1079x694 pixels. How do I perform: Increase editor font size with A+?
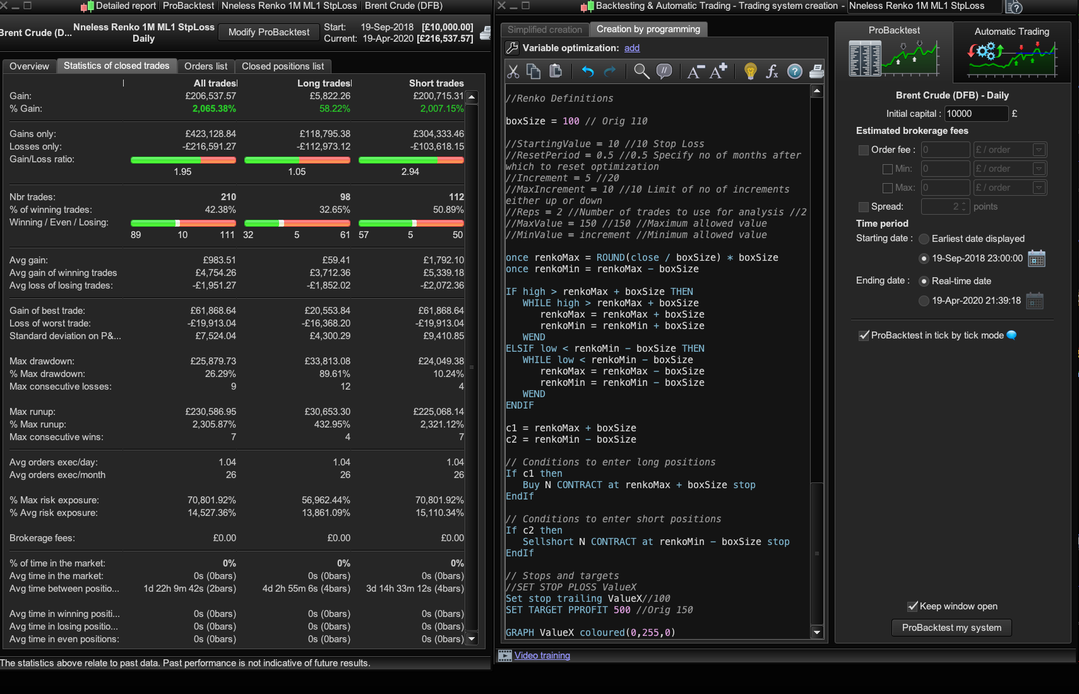click(718, 71)
